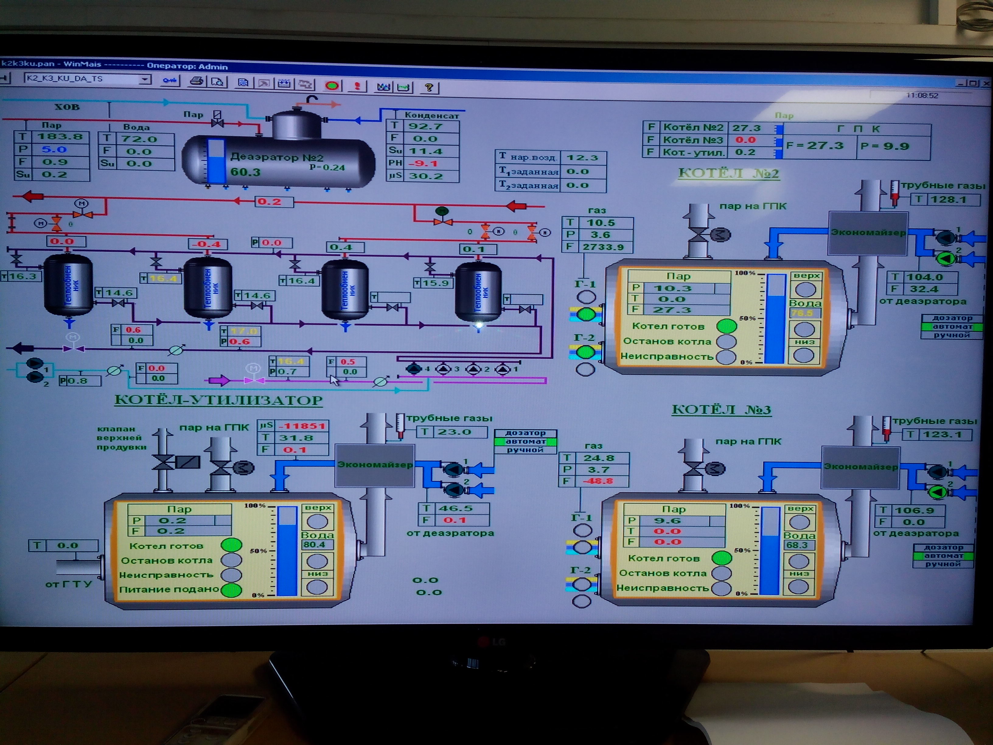The width and height of the screenshot is (993, 745).
Task: Click the printer icon in the toolbar
Action: pyautogui.click(x=197, y=81)
